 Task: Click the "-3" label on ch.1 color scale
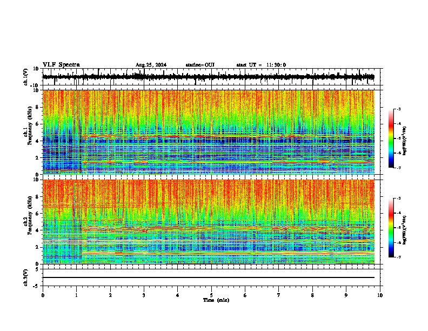pos(399,109)
